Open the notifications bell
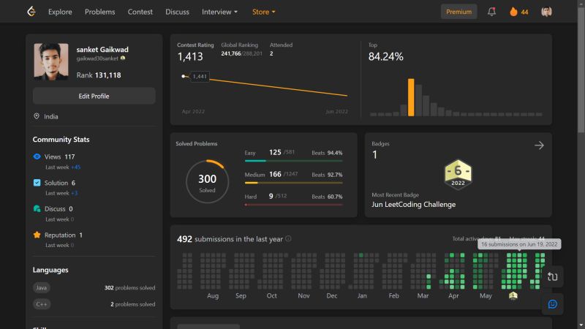Viewport: 585px width, 329px height. click(491, 12)
